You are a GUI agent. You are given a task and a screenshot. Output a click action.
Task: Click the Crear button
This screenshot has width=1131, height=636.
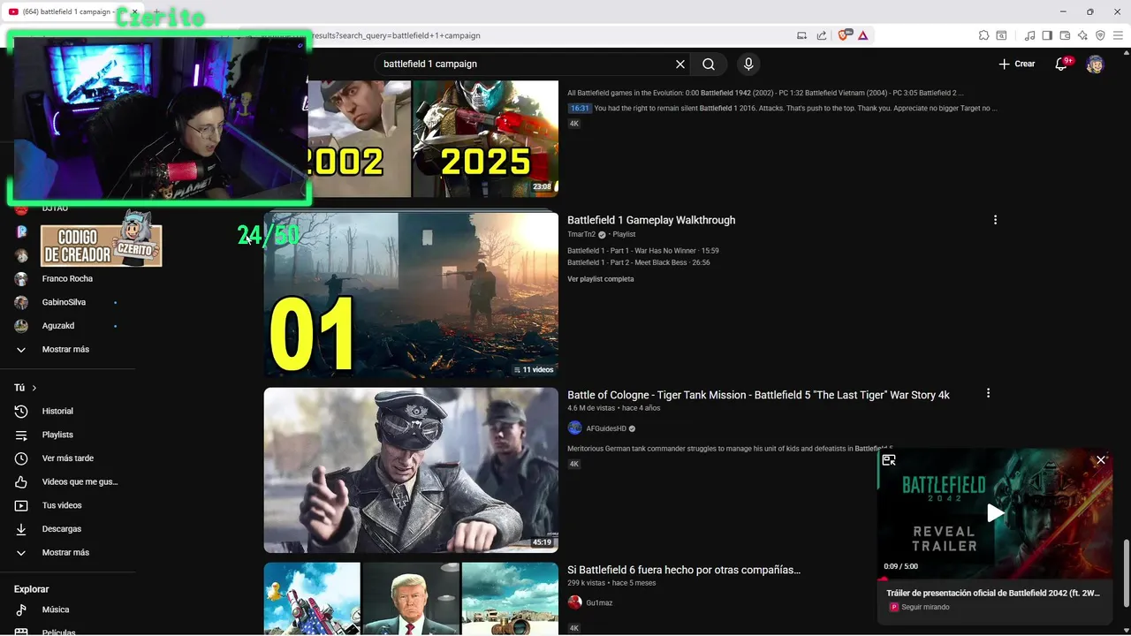(x=1016, y=64)
